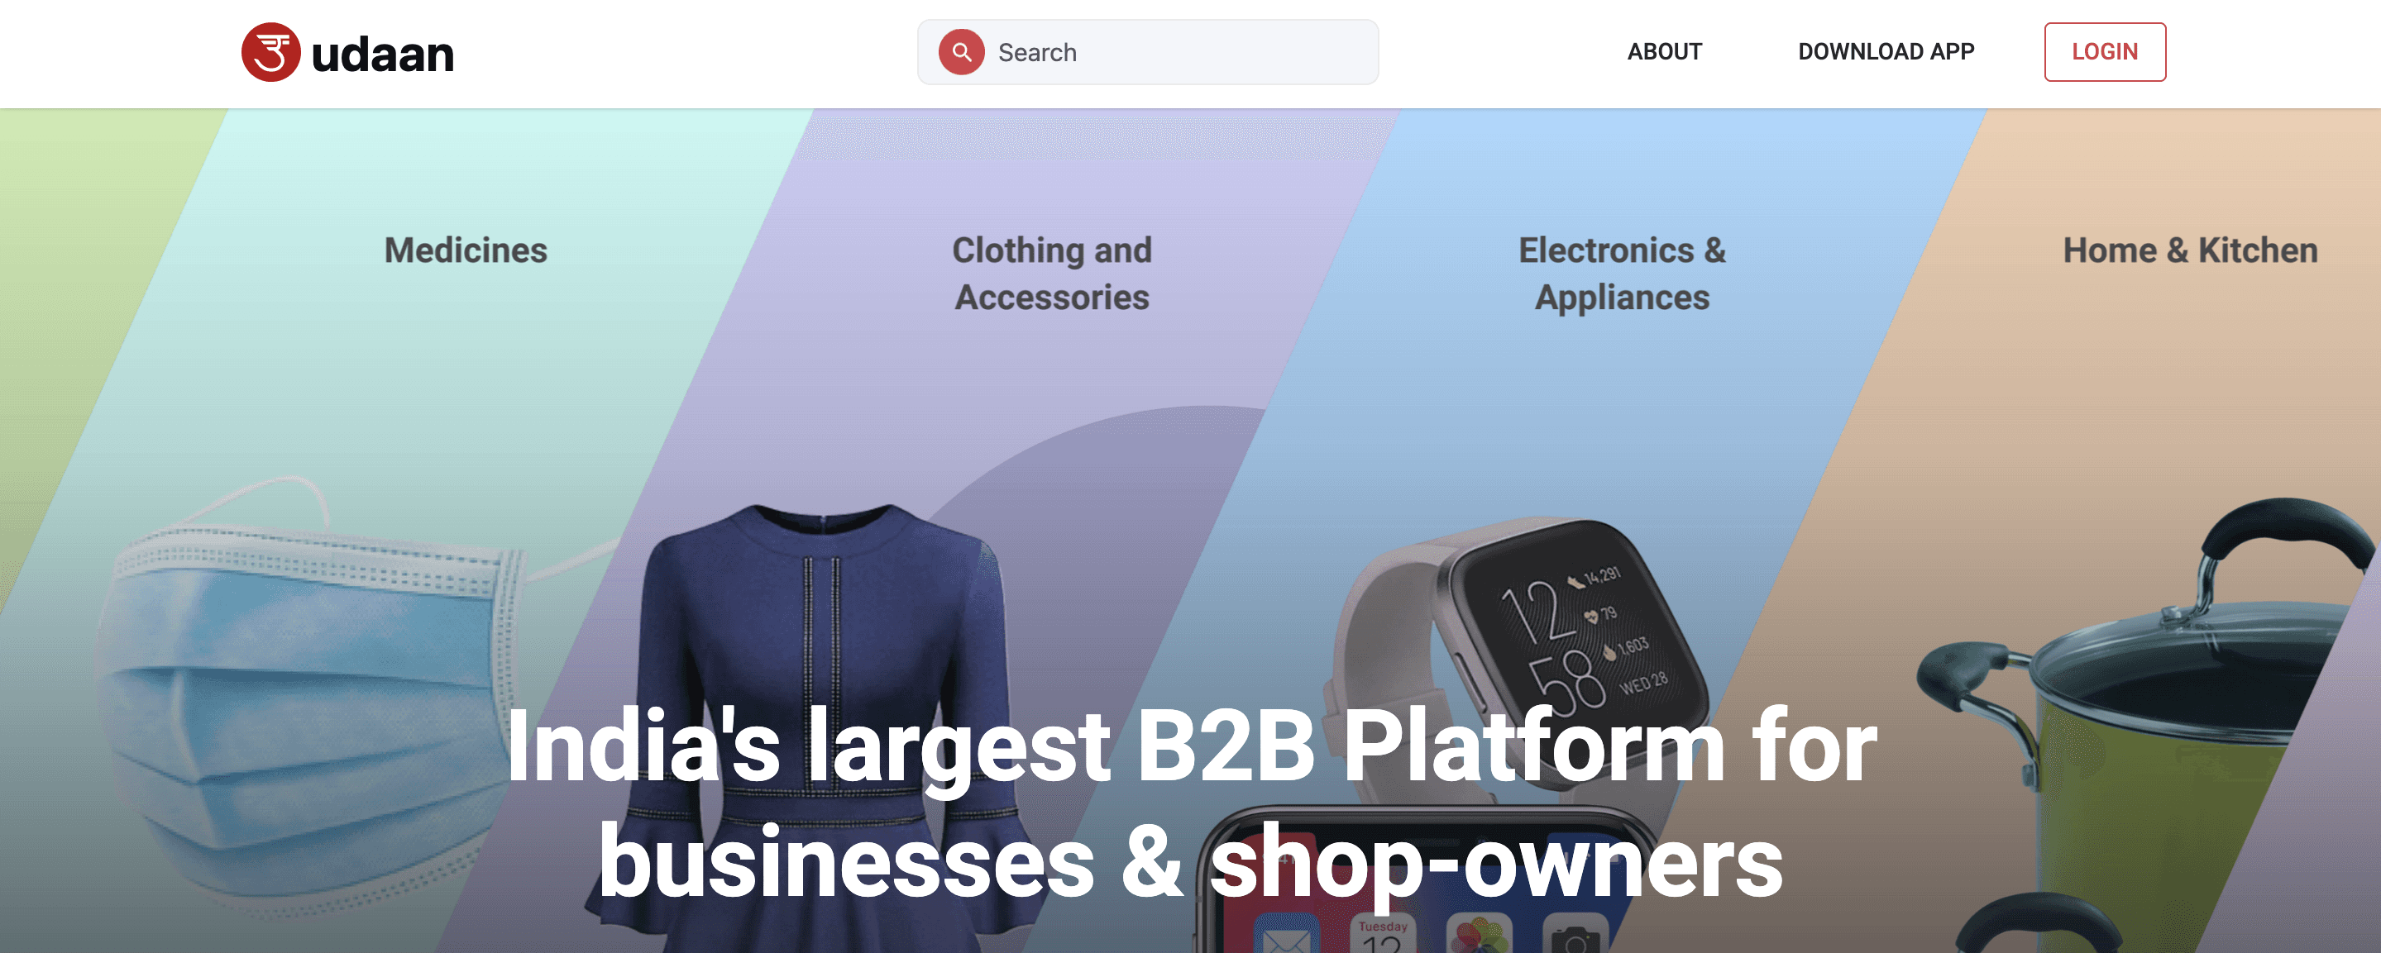Open the ABOUT menu item

(1664, 52)
